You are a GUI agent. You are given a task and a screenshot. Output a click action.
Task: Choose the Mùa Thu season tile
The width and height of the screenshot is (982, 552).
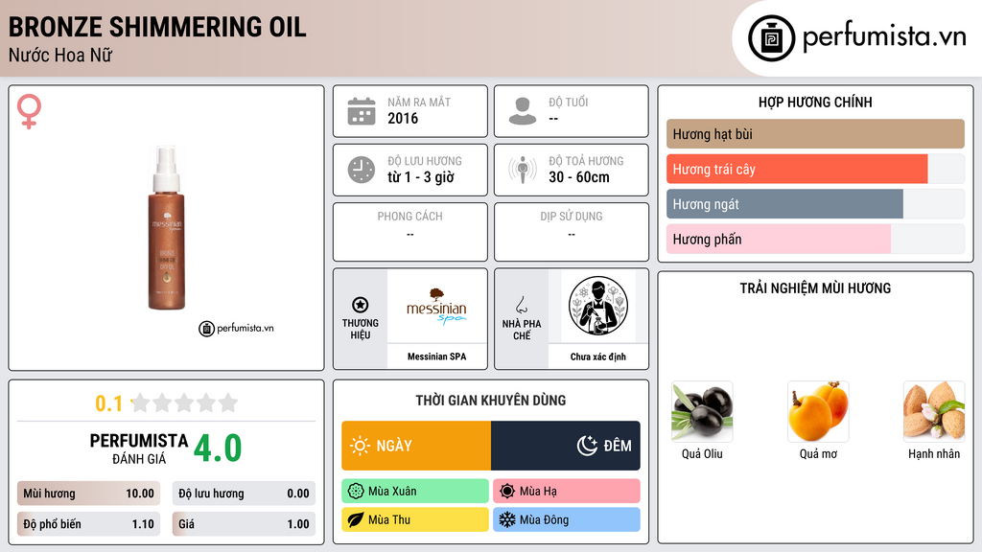coord(415,519)
